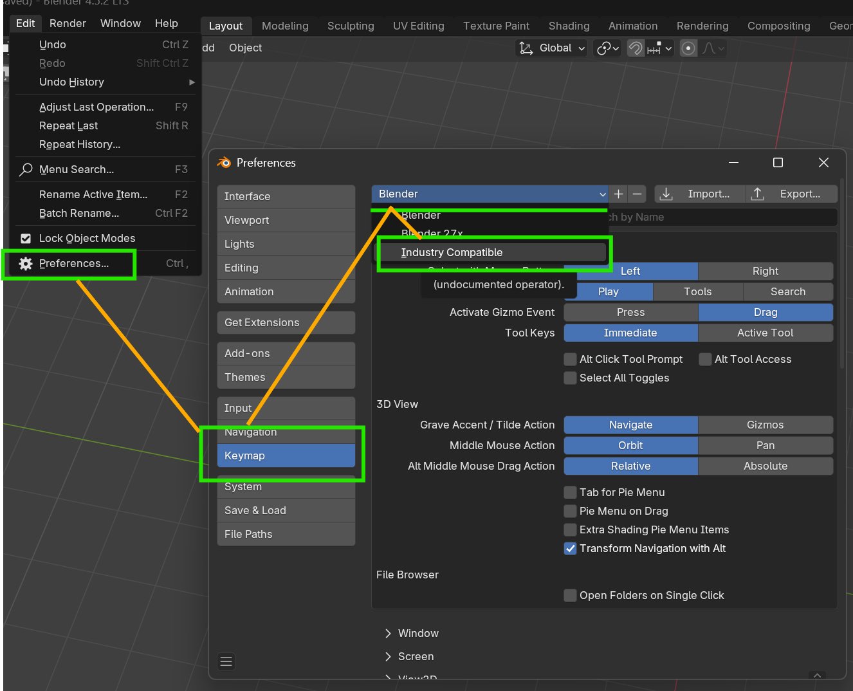
Task: Open the Themes preferences section
Action: coord(286,377)
